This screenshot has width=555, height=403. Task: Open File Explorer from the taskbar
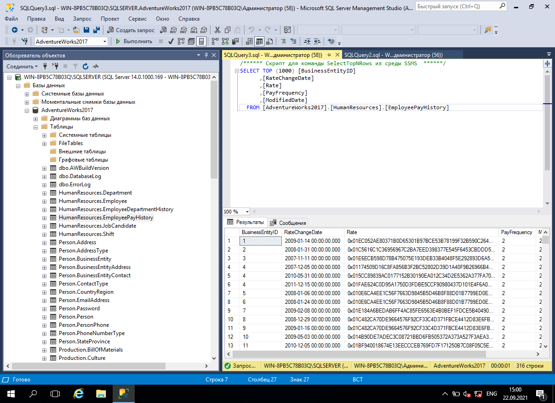101,394
